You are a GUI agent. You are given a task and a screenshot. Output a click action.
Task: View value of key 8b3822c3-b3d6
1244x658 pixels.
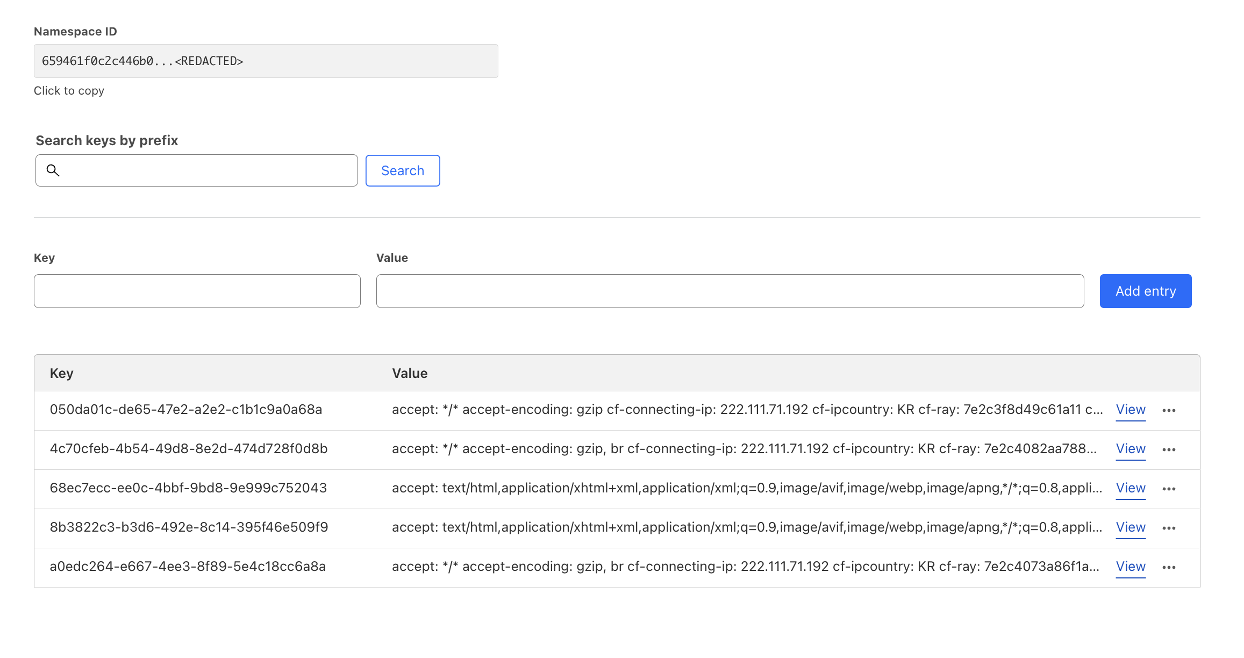pos(1131,527)
